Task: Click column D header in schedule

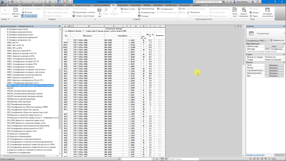Action: pyautogui.click(x=89, y=26)
